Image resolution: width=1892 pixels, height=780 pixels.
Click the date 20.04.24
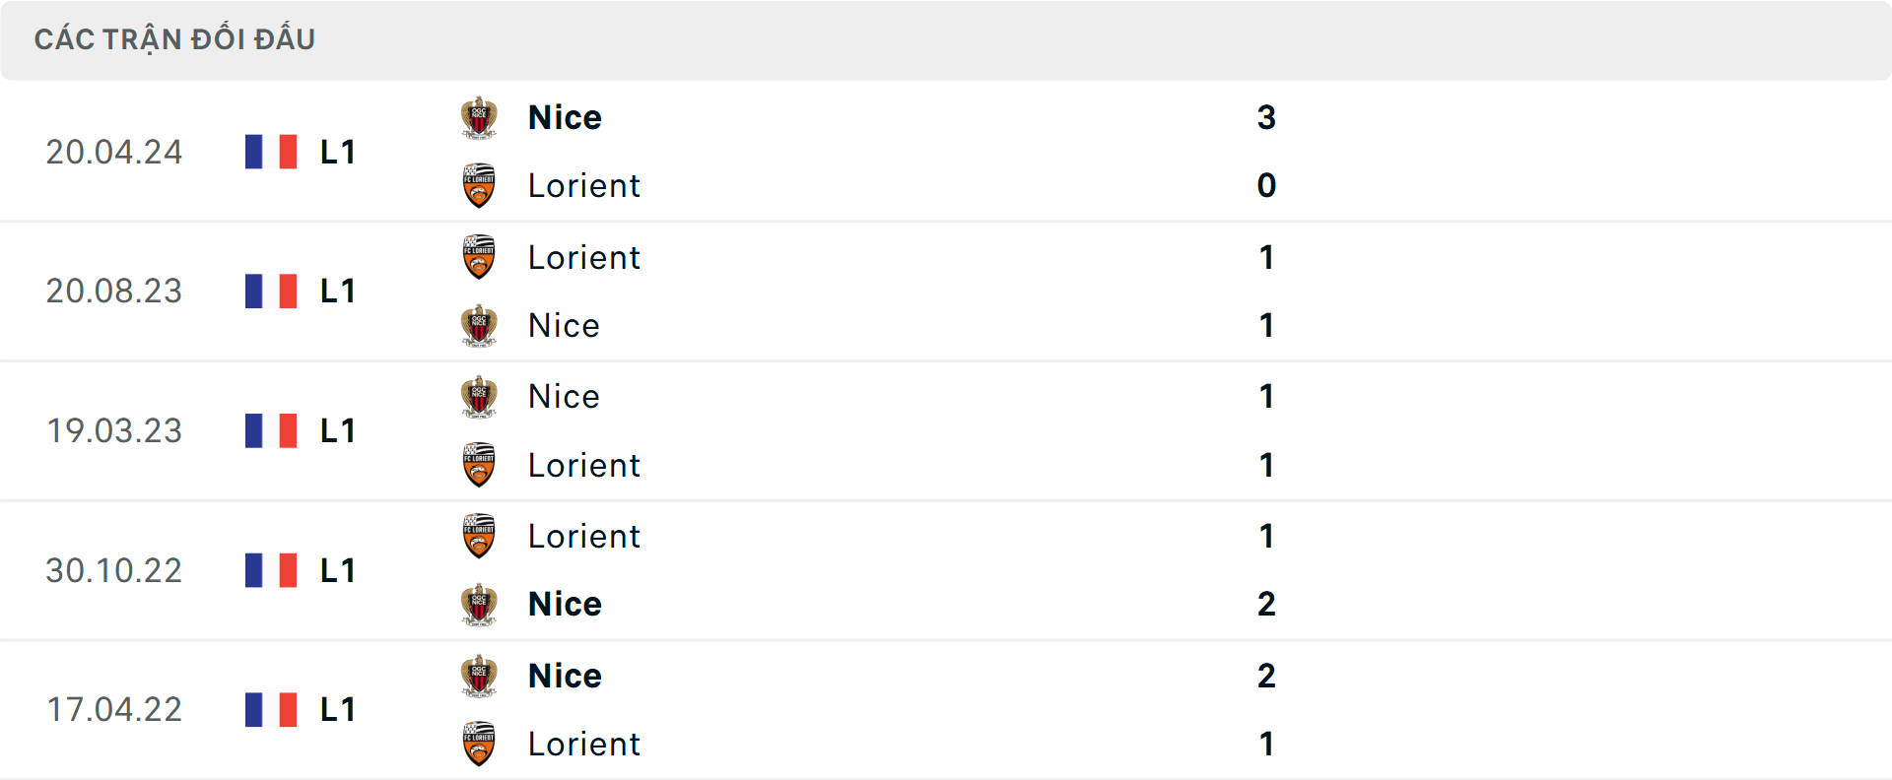point(114,152)
